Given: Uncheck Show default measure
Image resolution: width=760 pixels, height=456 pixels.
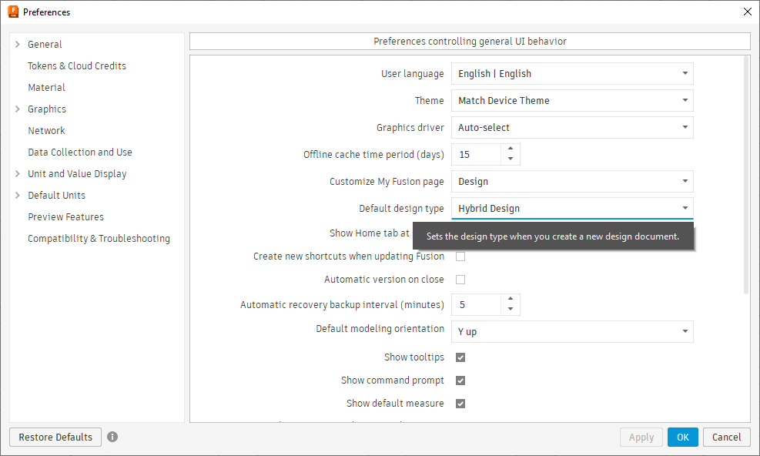Looking at the screenshot, I should tap(460, 404).
